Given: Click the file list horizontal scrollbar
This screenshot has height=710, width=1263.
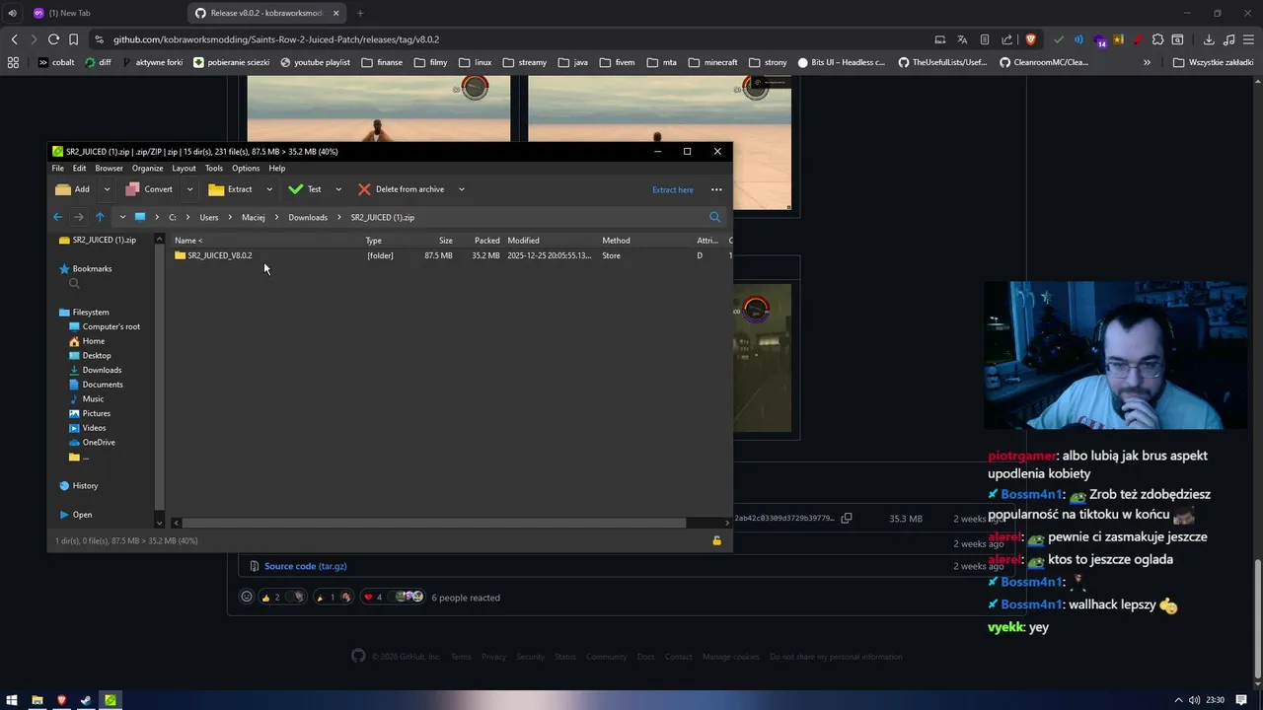Looking at the screenshot, I should [x=434, y=523].
